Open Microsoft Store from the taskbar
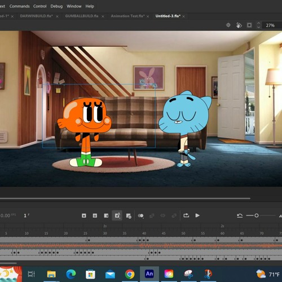 click(90, 274)
